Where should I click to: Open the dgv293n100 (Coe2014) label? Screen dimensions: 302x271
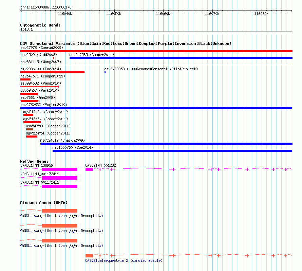41,69
